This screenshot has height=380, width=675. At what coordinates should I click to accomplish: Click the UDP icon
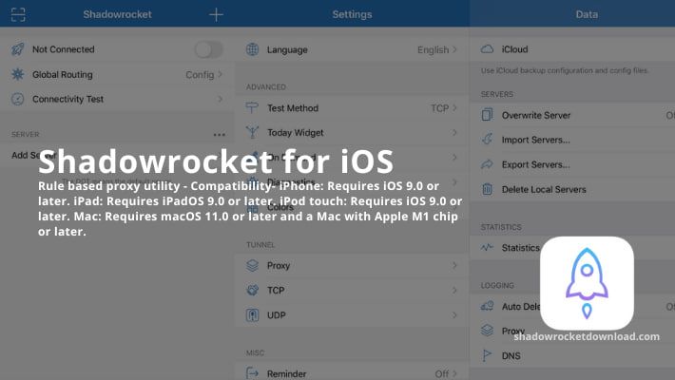(x=252, y=315)
